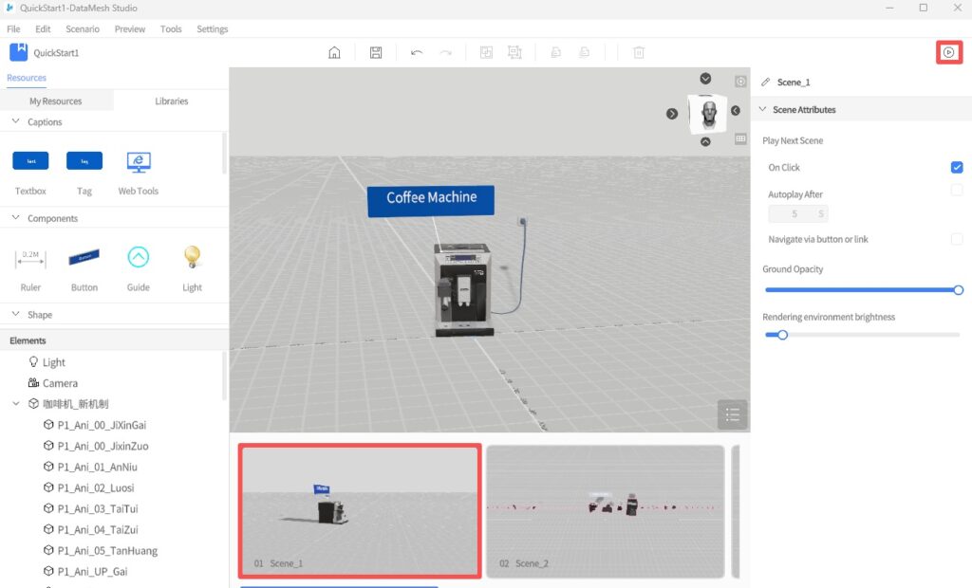Uncheck the On Click checkbox

pyautogui.click(x=957, y=168)
